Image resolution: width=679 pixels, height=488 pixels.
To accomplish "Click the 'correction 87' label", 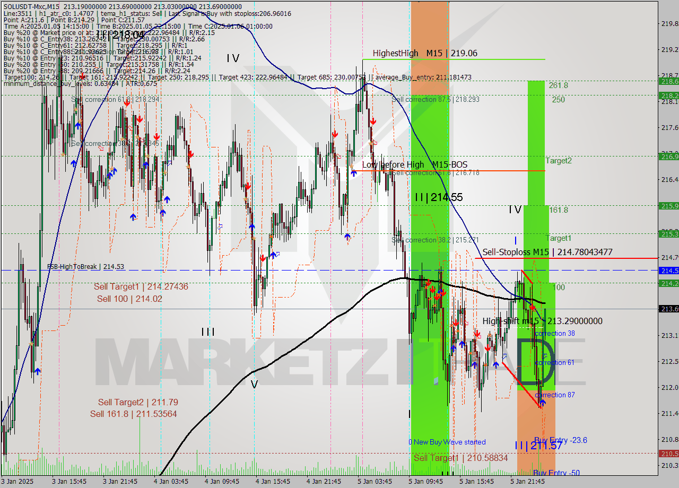I will (x=555, y=395).
